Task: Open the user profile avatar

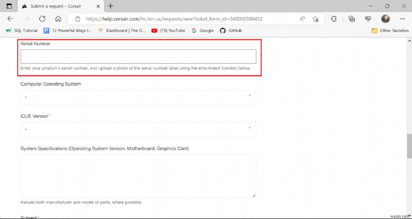Action: tap(385, 19)
